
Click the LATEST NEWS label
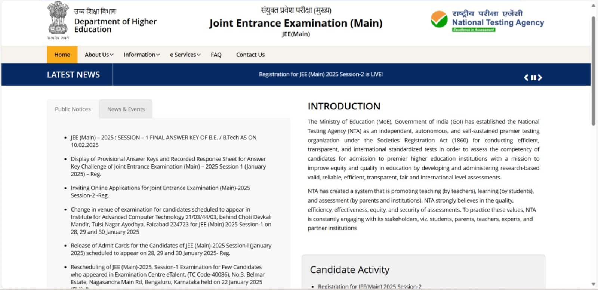click(73, 75)
